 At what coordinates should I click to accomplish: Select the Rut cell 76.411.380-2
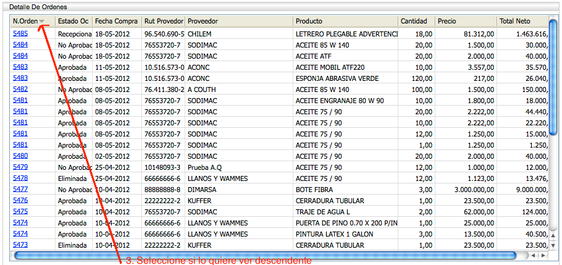164,90
